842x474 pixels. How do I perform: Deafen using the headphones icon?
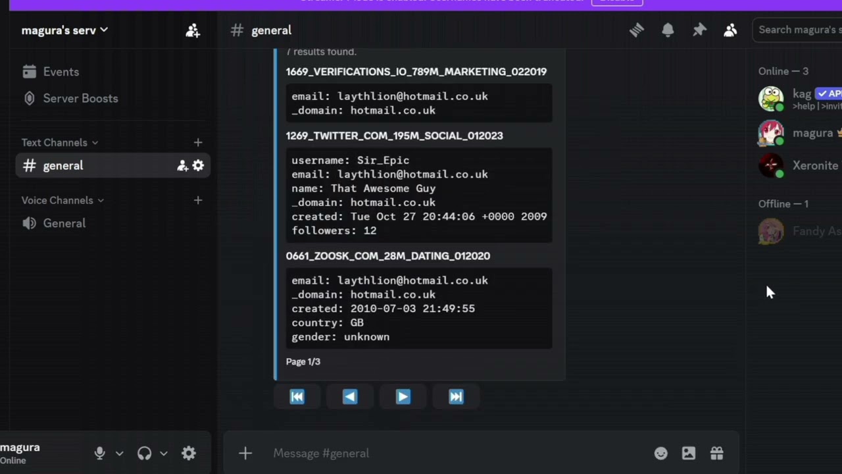[144, 453]
